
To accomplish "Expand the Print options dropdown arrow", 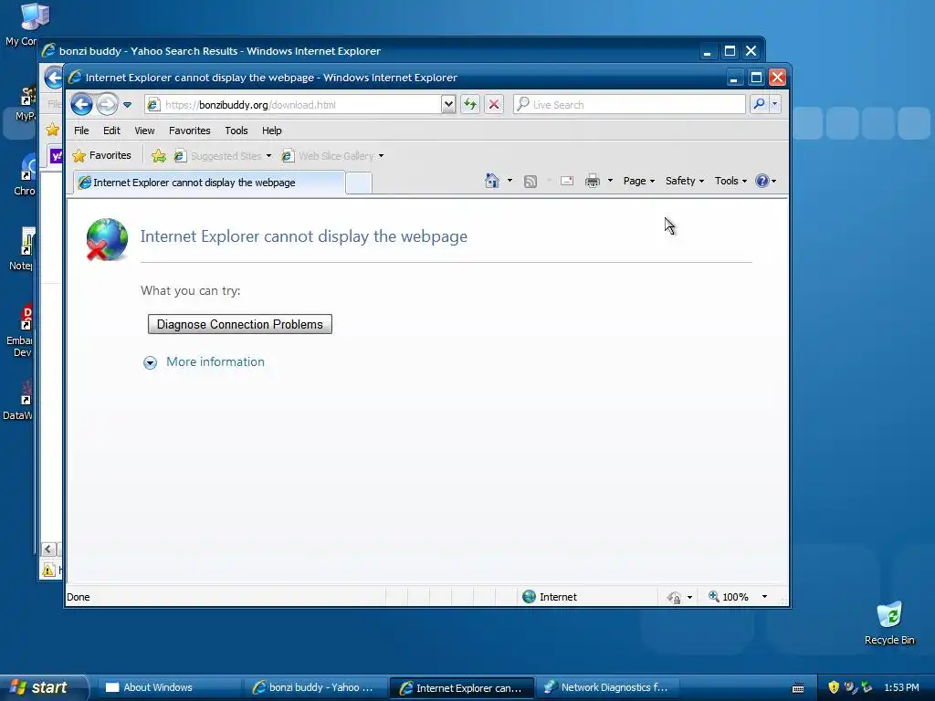I will 610,181.
